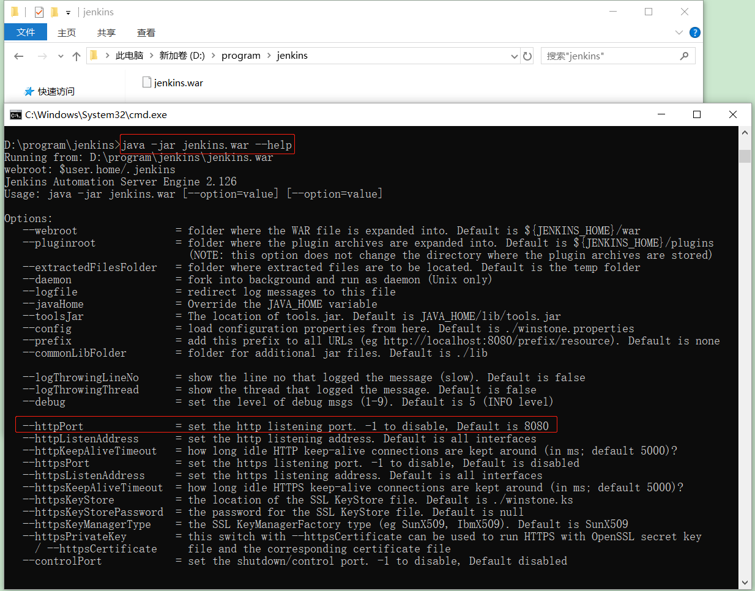Viewport: 755px width, 591px height.
Task: Click the cmd.exe title bar icon
Action: pyautogui.click(x=15, y=114)
